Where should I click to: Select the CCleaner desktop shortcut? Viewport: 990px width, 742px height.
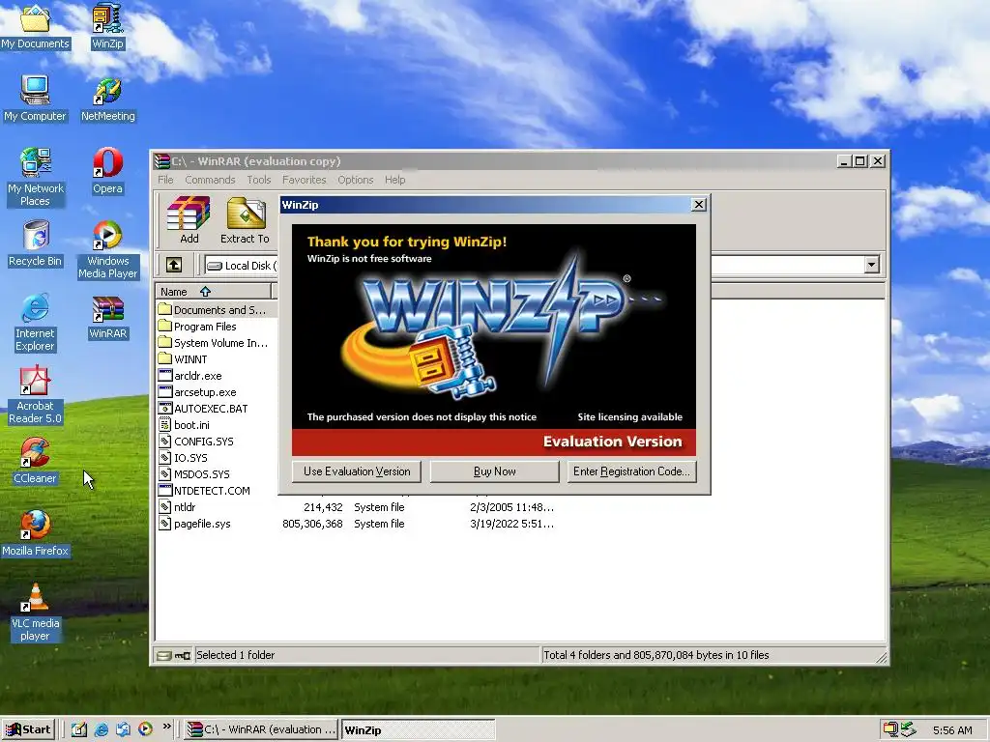[35, 462]
